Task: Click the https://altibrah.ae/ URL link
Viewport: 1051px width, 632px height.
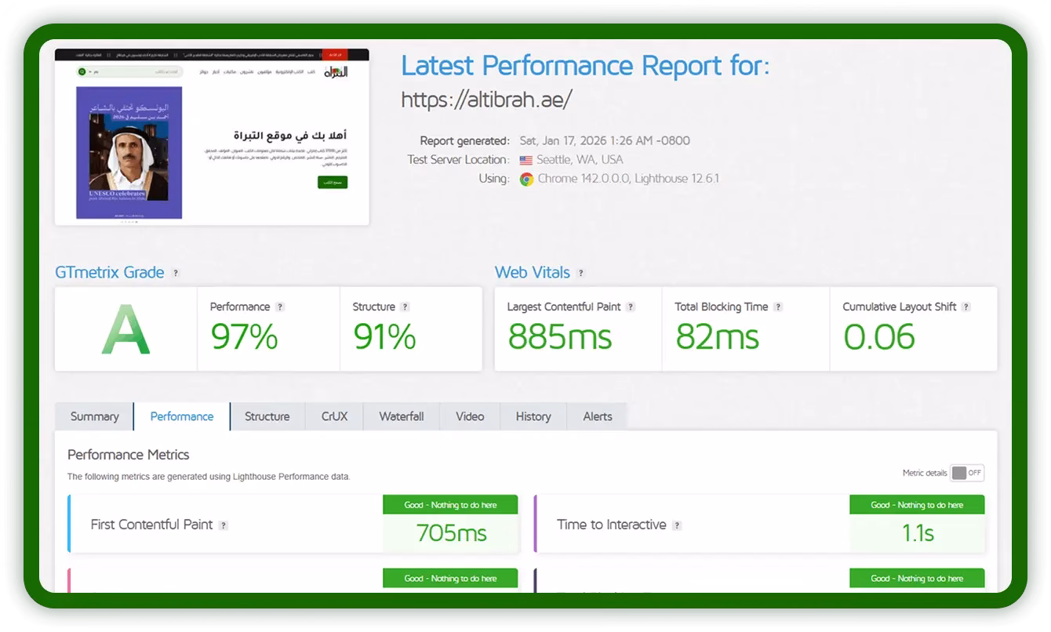Action: (x=486, y=100)
